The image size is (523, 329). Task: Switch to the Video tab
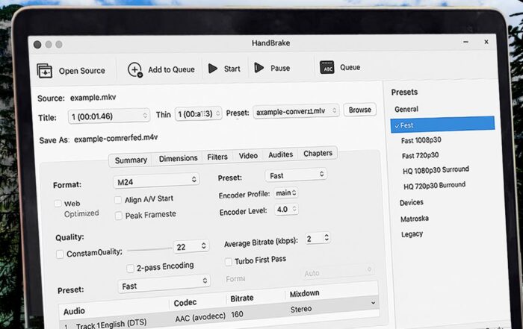(x=248, y=155)
